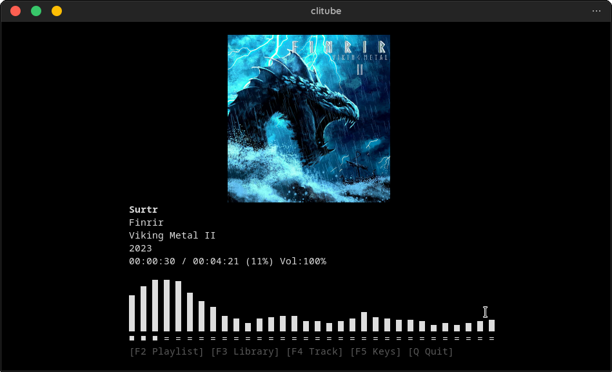This screenshot has width=612, height=372.
Task: Click the yellow window button
Action: pyautogui.click(x=57, y=11)
